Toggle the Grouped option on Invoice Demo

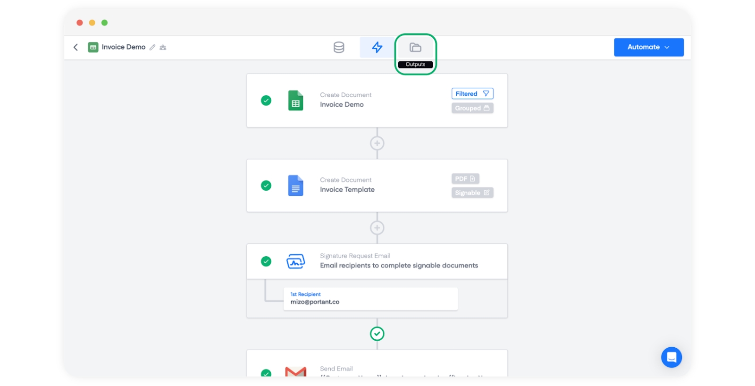pos(472,108)
